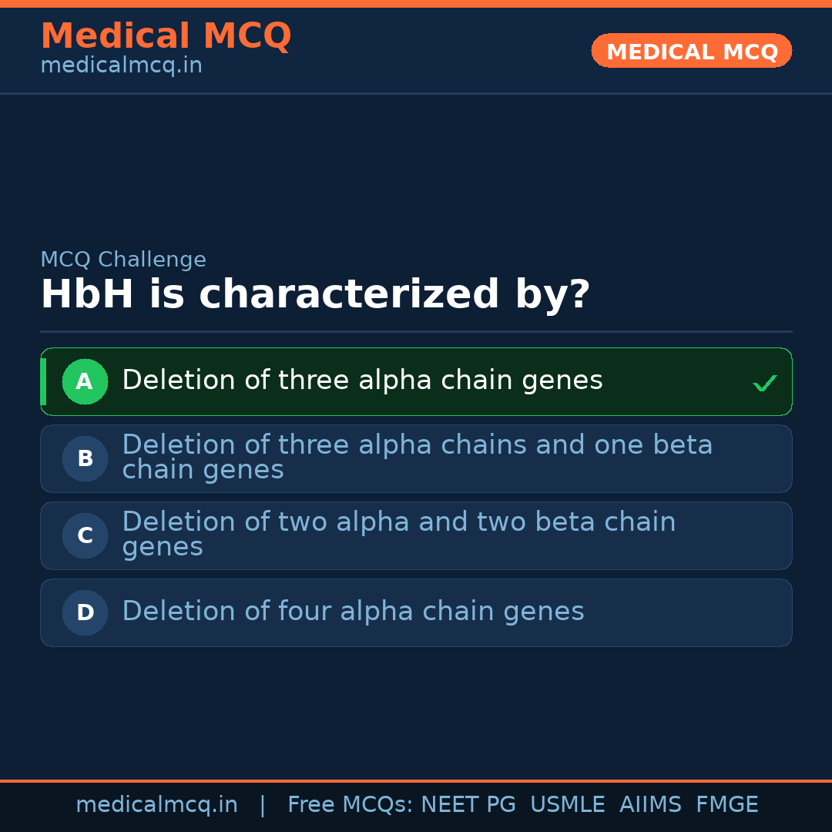The image size is (832, 832).
Task: Click the MCQ Challenge label
Action: [x=123, y=260]
